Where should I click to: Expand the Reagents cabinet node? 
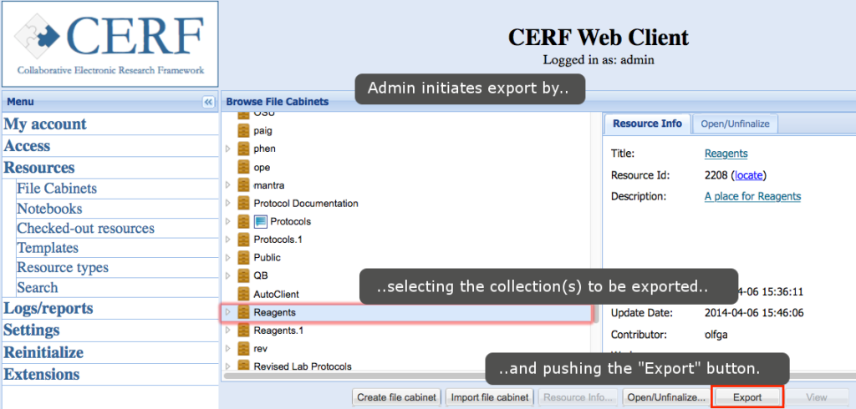pyautogui.click(x=228, y=312)
